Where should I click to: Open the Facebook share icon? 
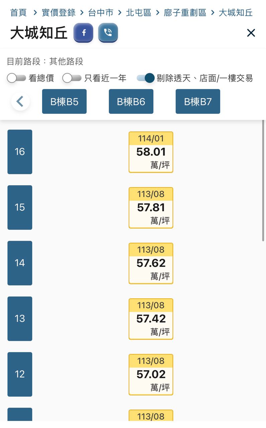click(x=83, y=33)
